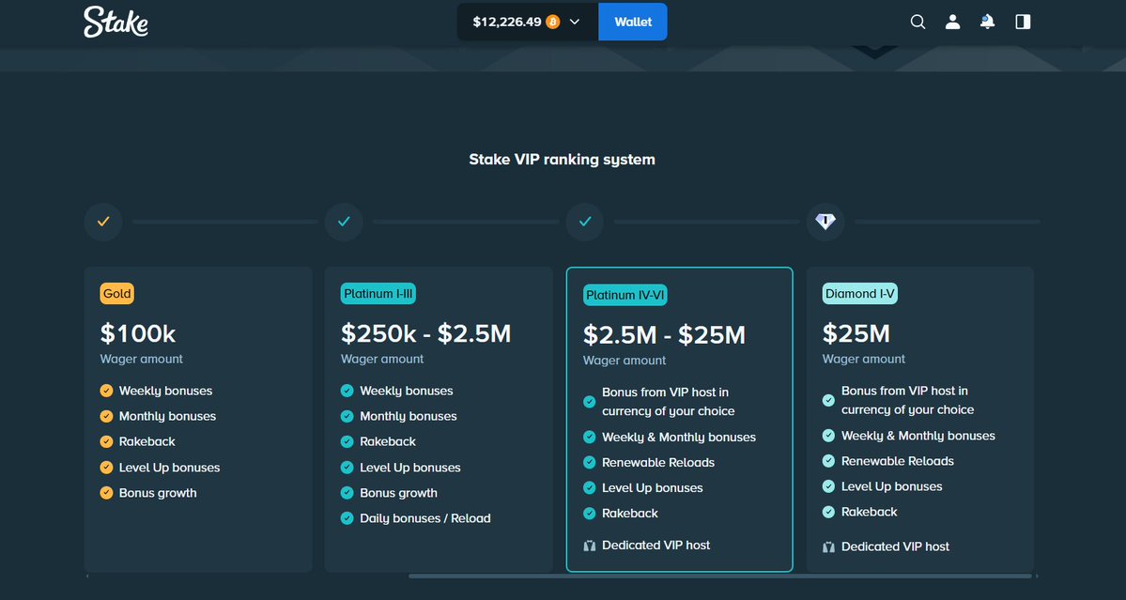Viewport: 1126px width, 600px height.
Task: Click scrollbar left arrow under tier cards
Action: [x=87, y=576]
